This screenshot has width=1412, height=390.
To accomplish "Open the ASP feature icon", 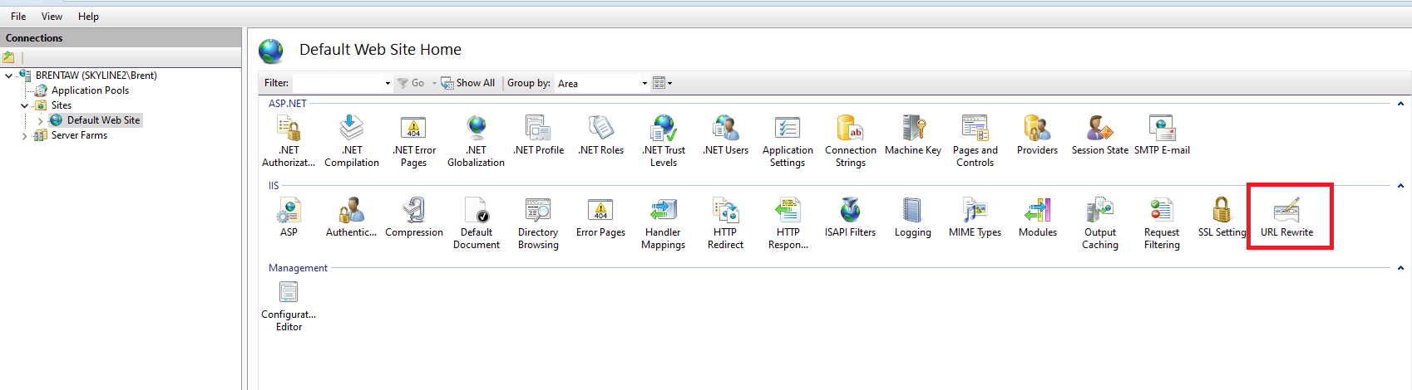I will point(289,217).
